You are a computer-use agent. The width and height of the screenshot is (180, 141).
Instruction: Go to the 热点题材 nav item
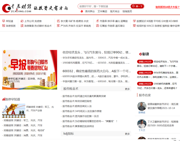pyautogui.click(x=39, y=26)
